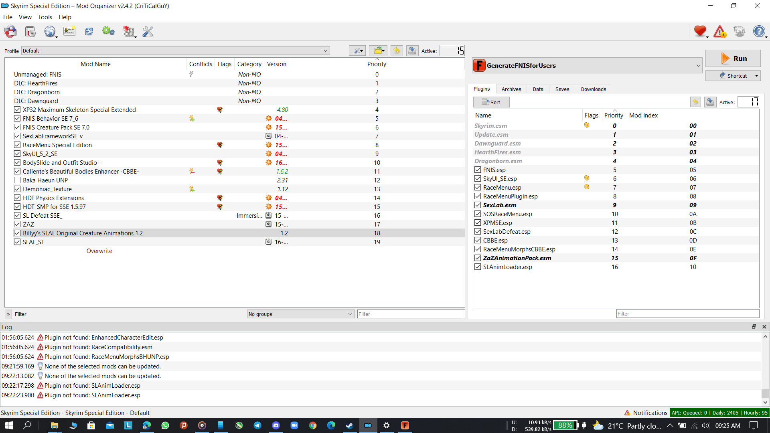Click the Refresh icon in toolbar
770x433 pixels.
point(89,31)
